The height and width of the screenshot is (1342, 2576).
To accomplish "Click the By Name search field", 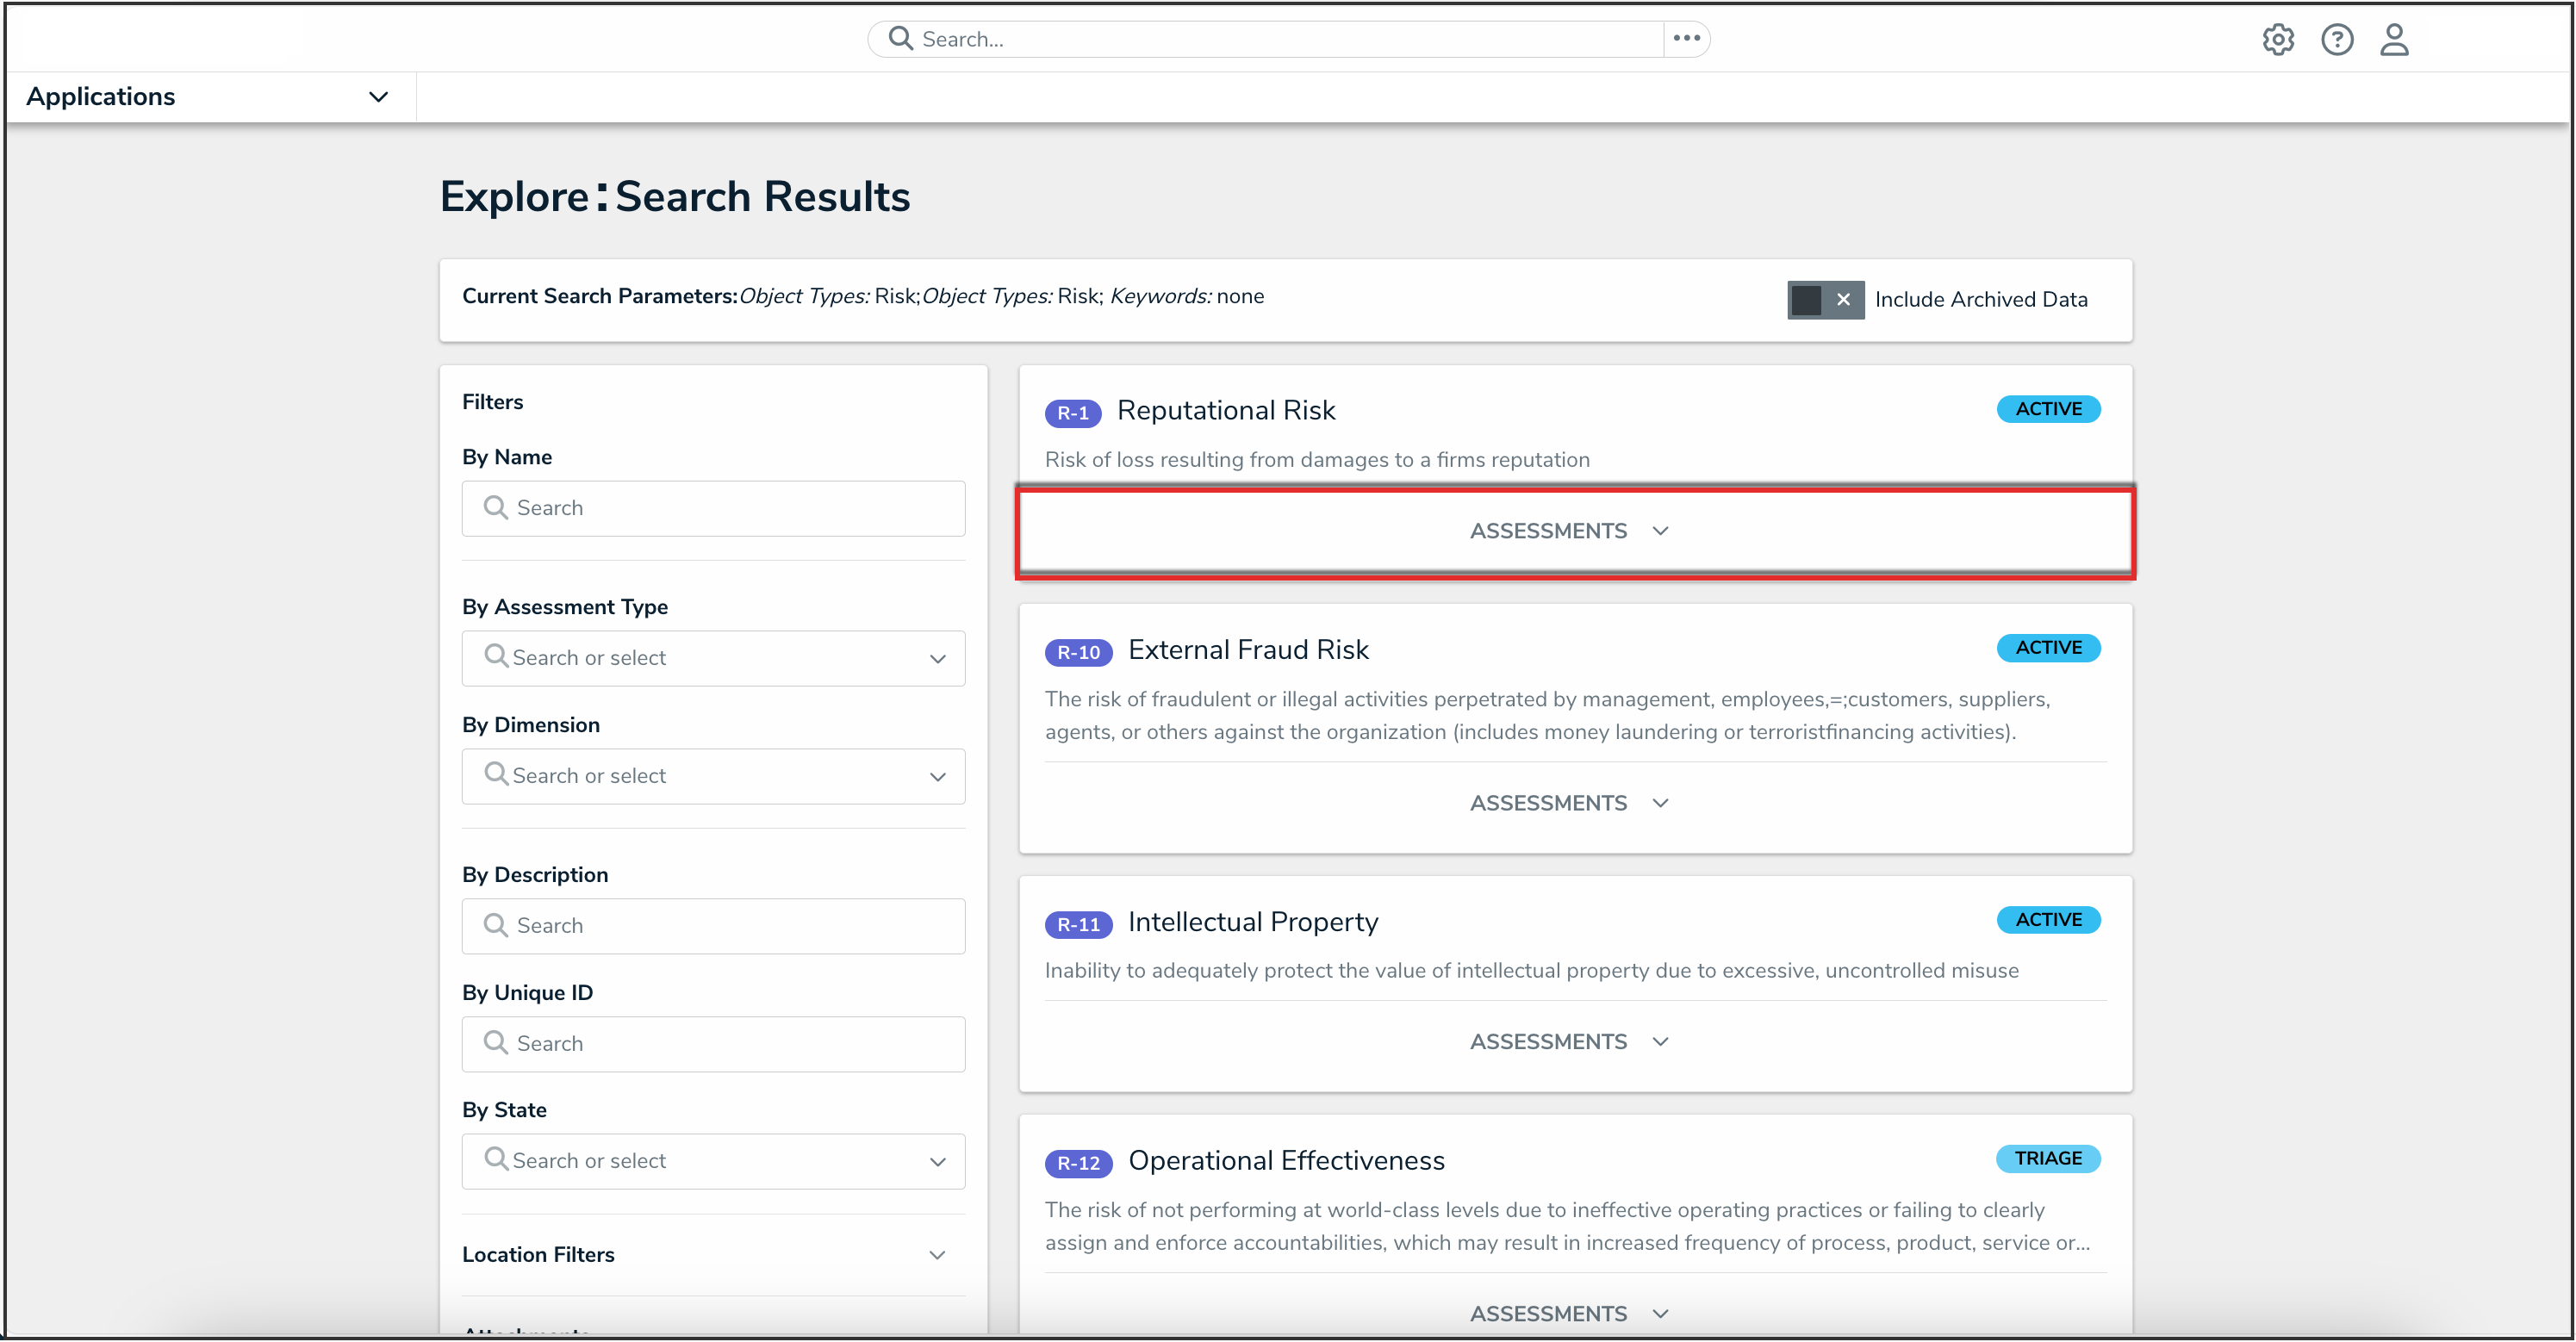I will tap(713, 508).
